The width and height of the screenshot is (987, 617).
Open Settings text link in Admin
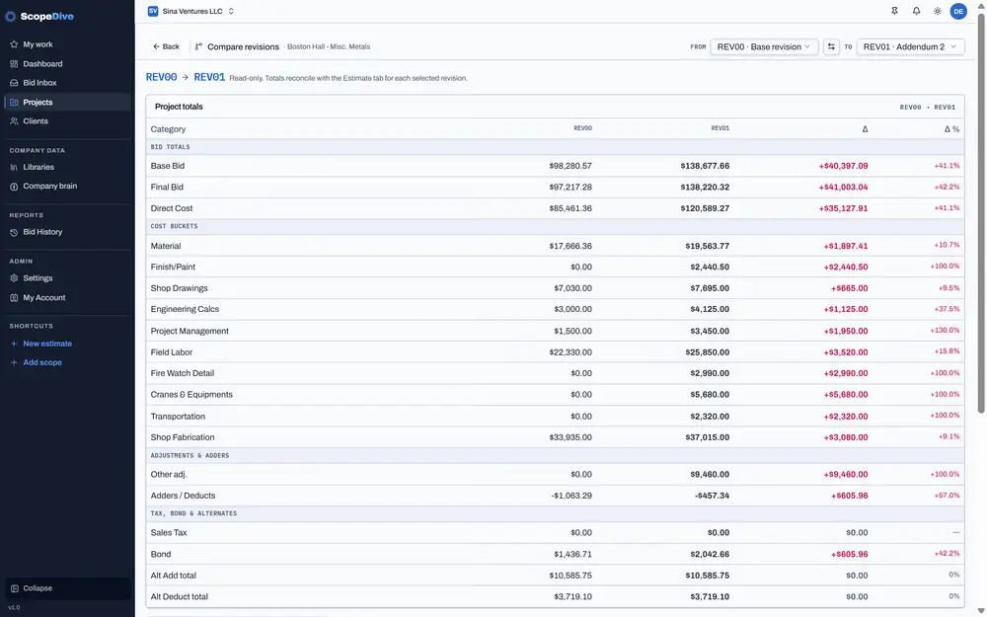tap(38, 278)
